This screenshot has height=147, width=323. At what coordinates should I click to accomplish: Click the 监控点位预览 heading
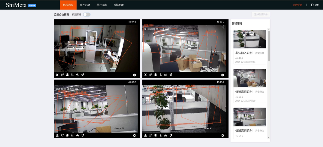(x=61, y=15)
